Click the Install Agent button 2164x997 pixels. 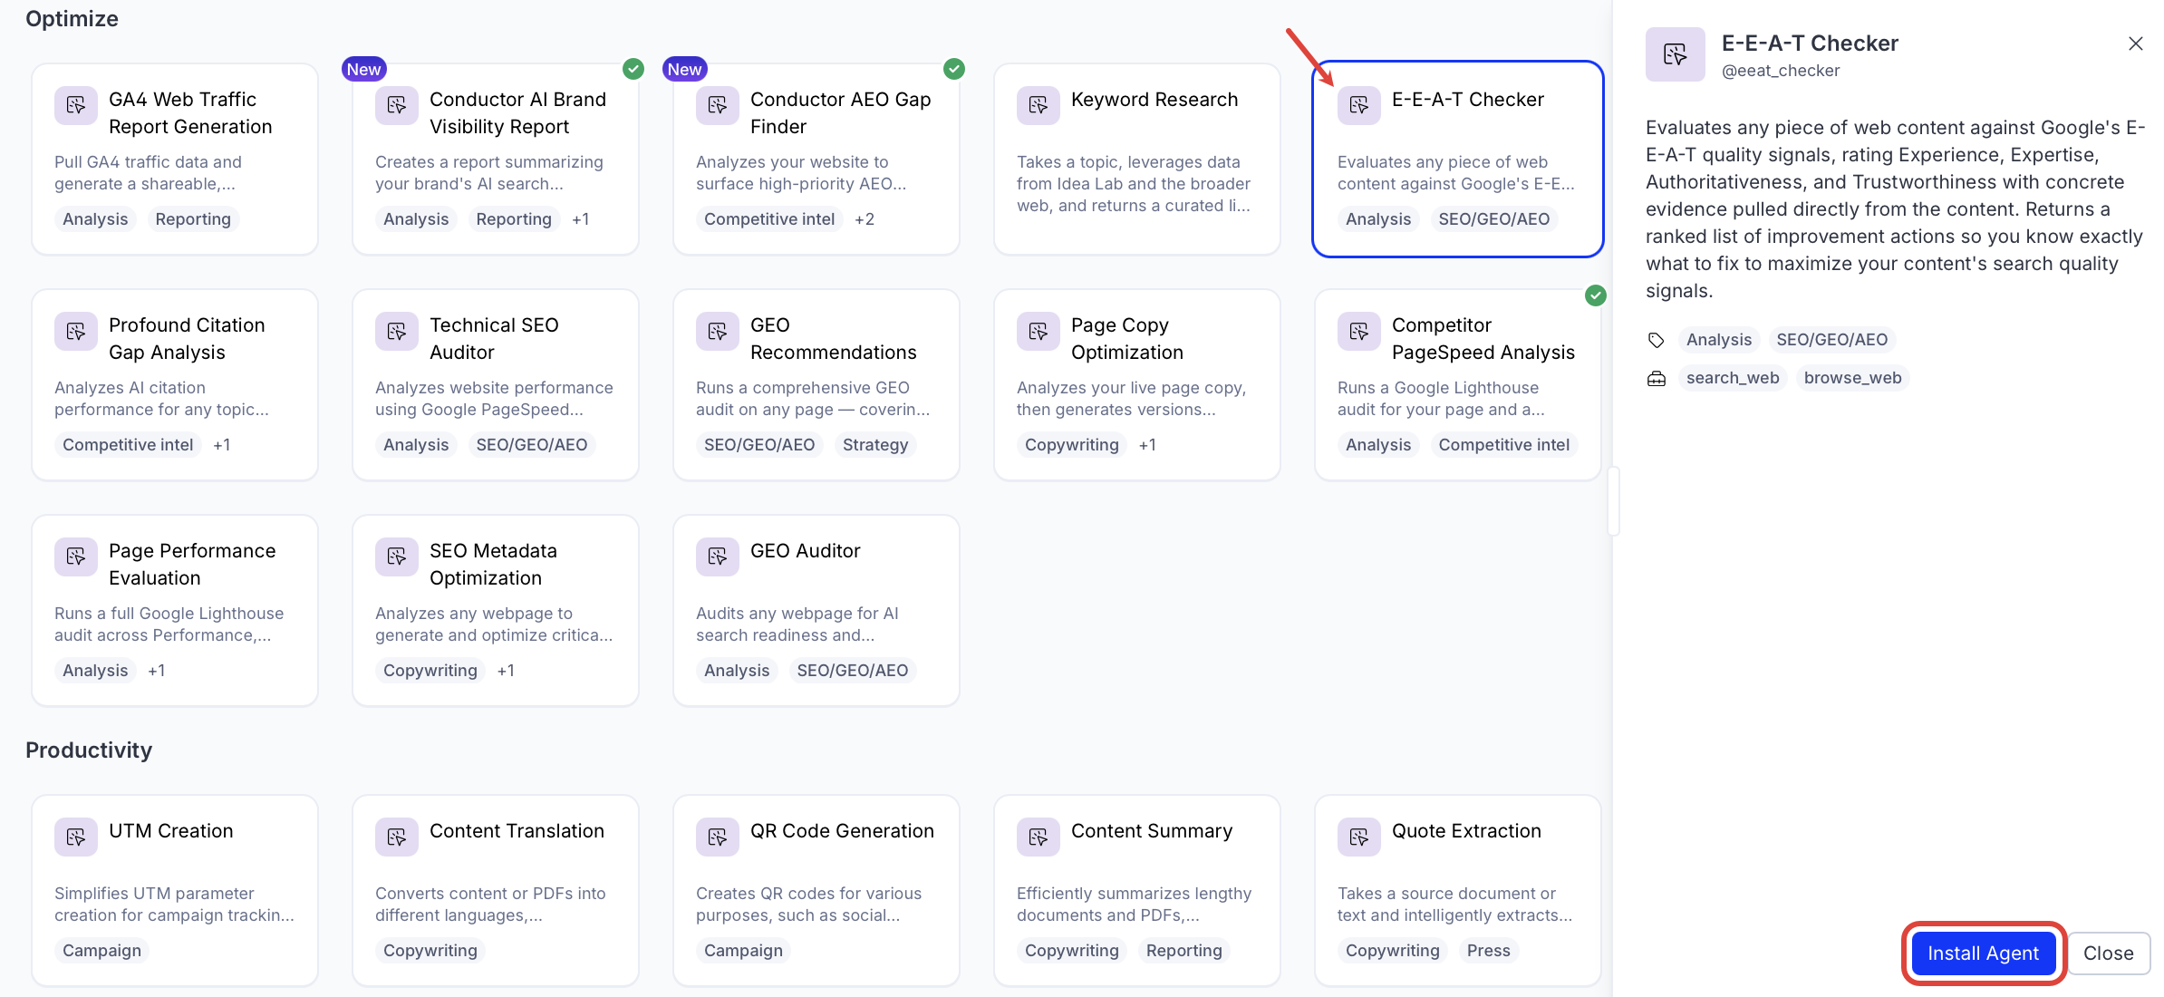pyautogui.click(x=1983, y=953)
